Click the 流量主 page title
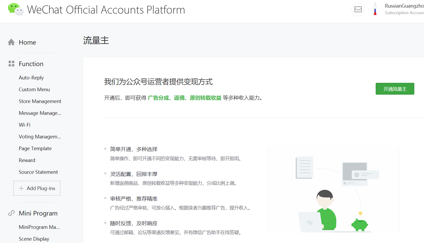Image resolution: width=424 pixels, height=243 pixels. point(96,40)
